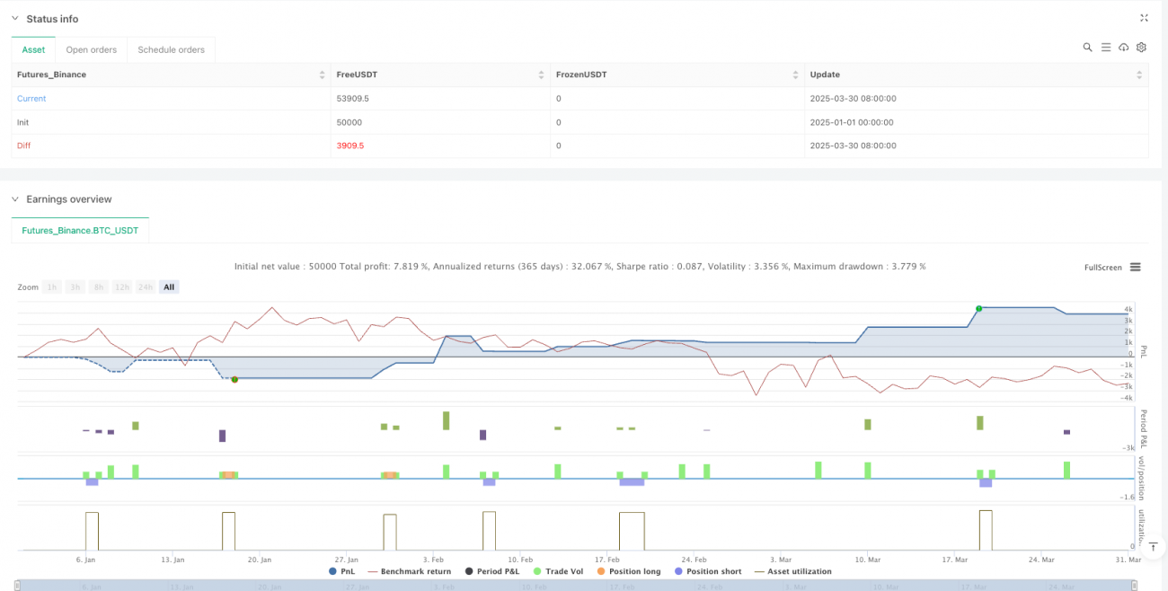
Task: Switch to the Open orders tab
Action: tap(91, 49)
